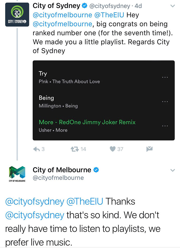The image size is (180, 249).
Task: Open options for the Usher remix track
Action: [165, 126]
